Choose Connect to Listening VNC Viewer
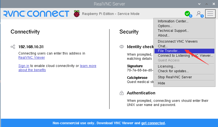Image resolution: width=218 pixels, height=127 pixels. (184, 56)
